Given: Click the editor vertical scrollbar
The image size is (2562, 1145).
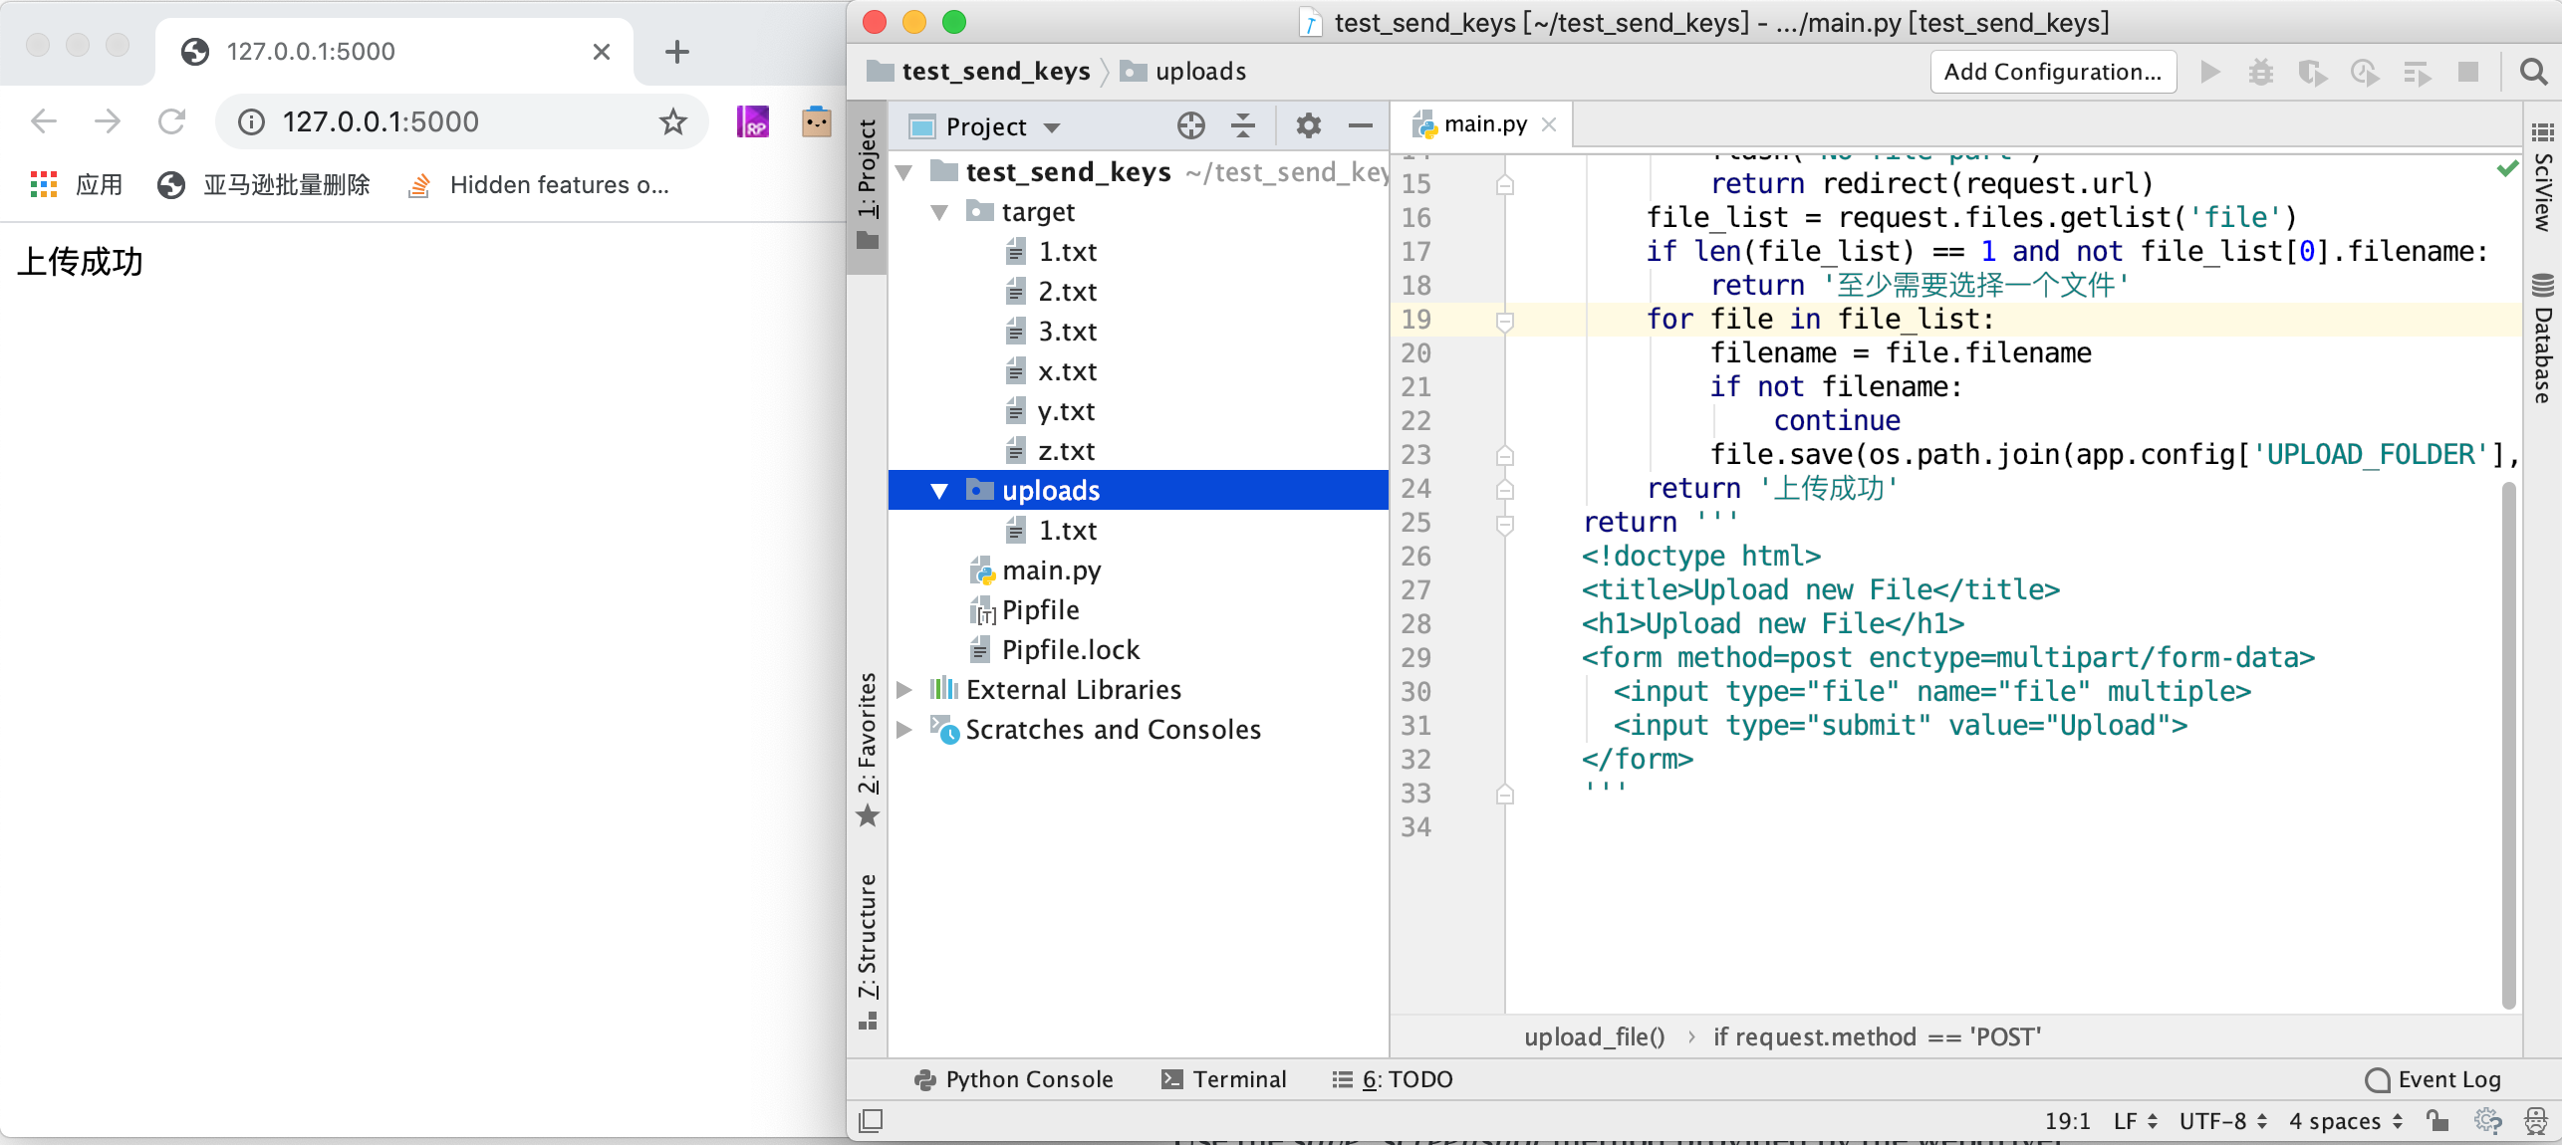Looking at the screenshot, I should click(x=2509, y=747).
